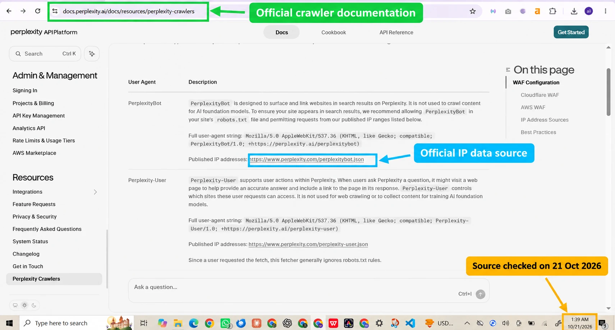The height and width of the screenshot is (330, 615).
Task: Open API Key Management page
Action: pos(38,116)
